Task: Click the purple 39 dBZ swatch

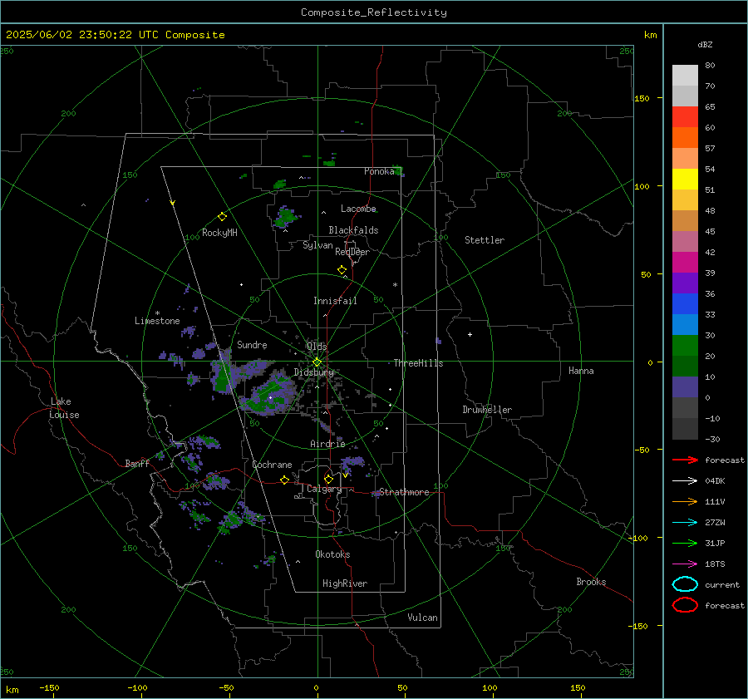Action: [685, 283]
